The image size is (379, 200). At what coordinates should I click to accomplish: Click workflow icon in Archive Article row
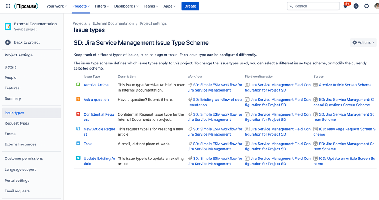[x=190, y=85]
